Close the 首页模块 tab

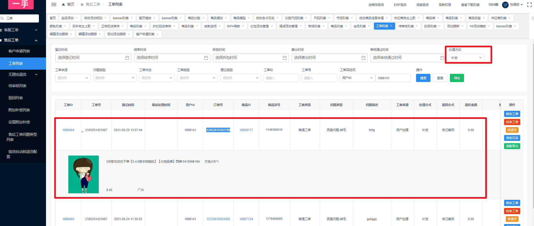[154, 18]
